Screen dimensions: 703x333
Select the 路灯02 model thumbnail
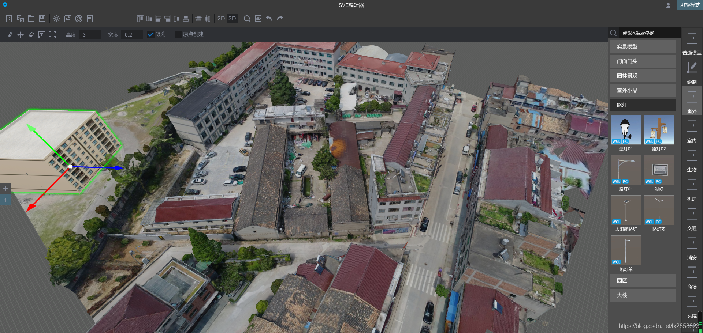[659, 130]
